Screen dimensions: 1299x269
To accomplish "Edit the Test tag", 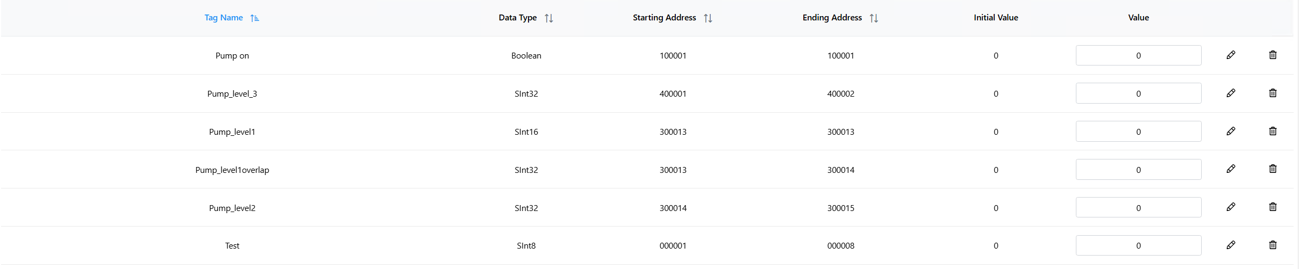I will click(1231, 245).
